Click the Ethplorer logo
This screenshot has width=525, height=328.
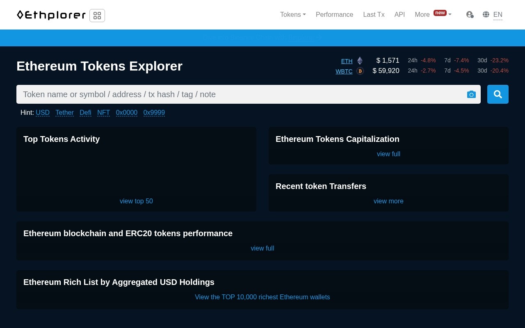click(x=51, y=15)
